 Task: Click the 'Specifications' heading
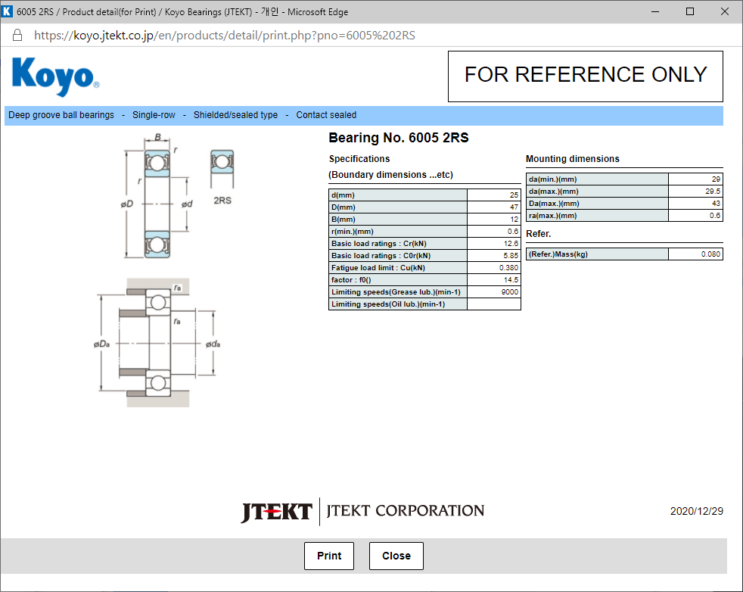coord(359,159)
